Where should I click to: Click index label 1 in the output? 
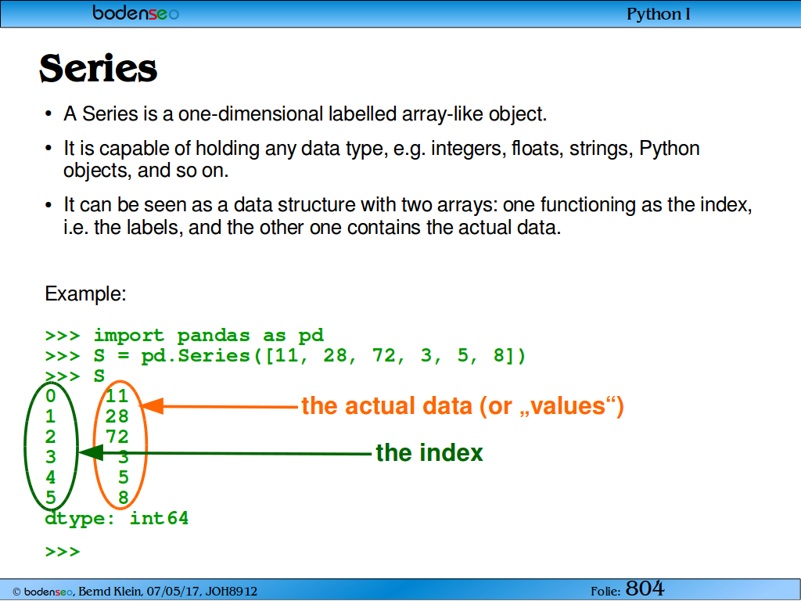(x=50, y=416)
